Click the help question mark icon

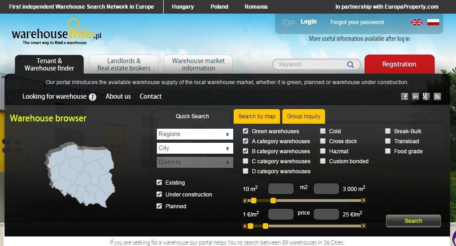click(93, 97)
